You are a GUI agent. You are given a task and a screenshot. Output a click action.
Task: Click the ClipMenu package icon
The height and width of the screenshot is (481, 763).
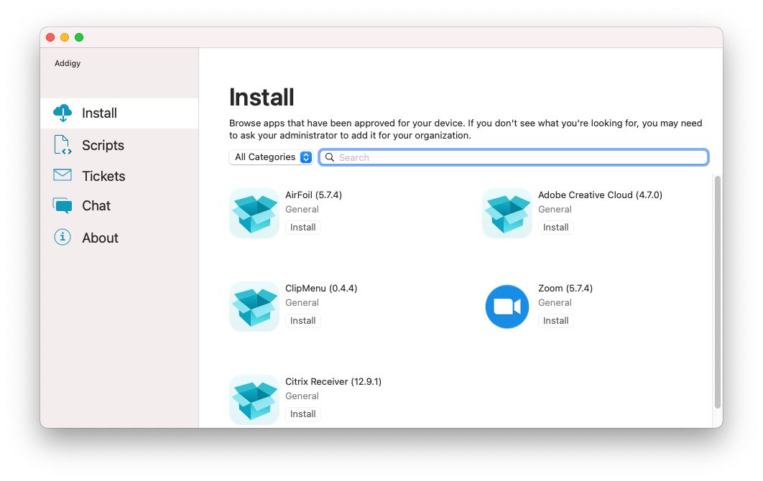point(254,307)
